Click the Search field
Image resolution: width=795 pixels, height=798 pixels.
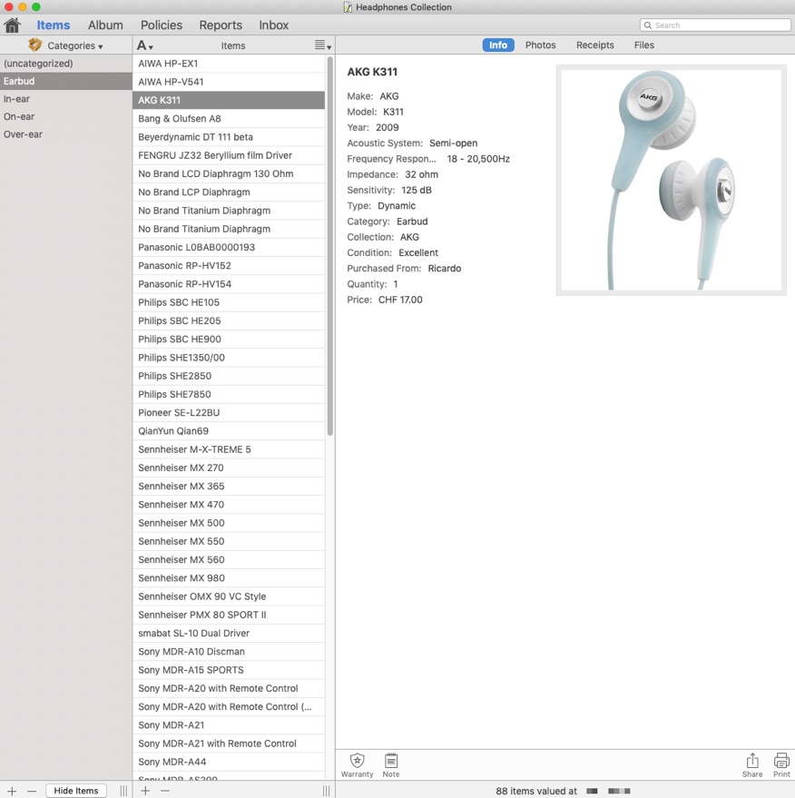click(x=715, y=25)
